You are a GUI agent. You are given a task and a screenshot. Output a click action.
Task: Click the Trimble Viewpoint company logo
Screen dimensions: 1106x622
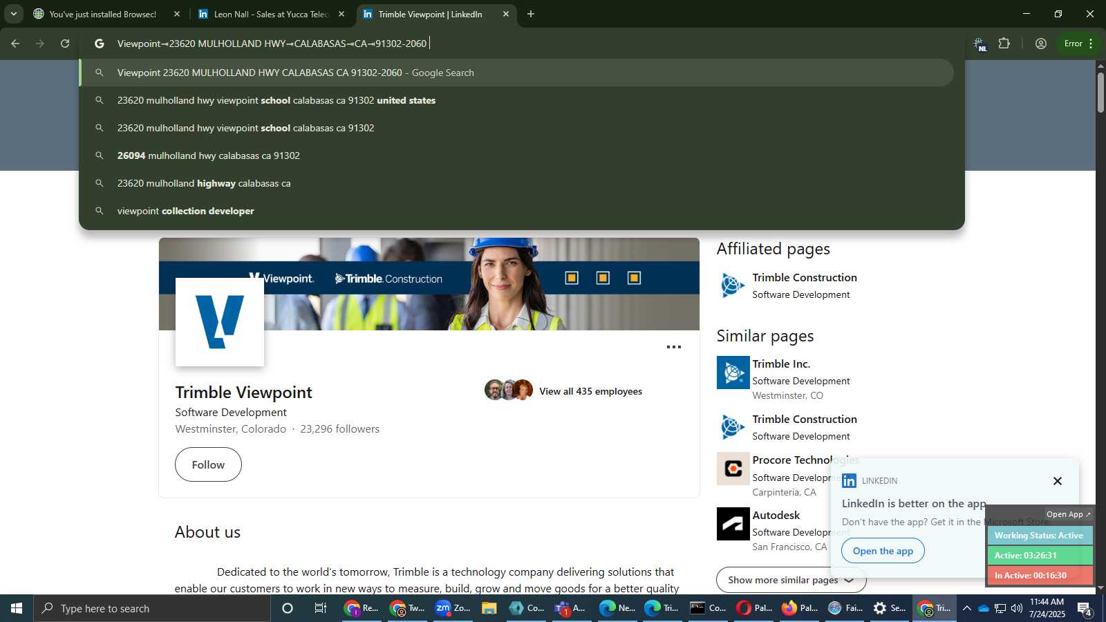point(220,322)
